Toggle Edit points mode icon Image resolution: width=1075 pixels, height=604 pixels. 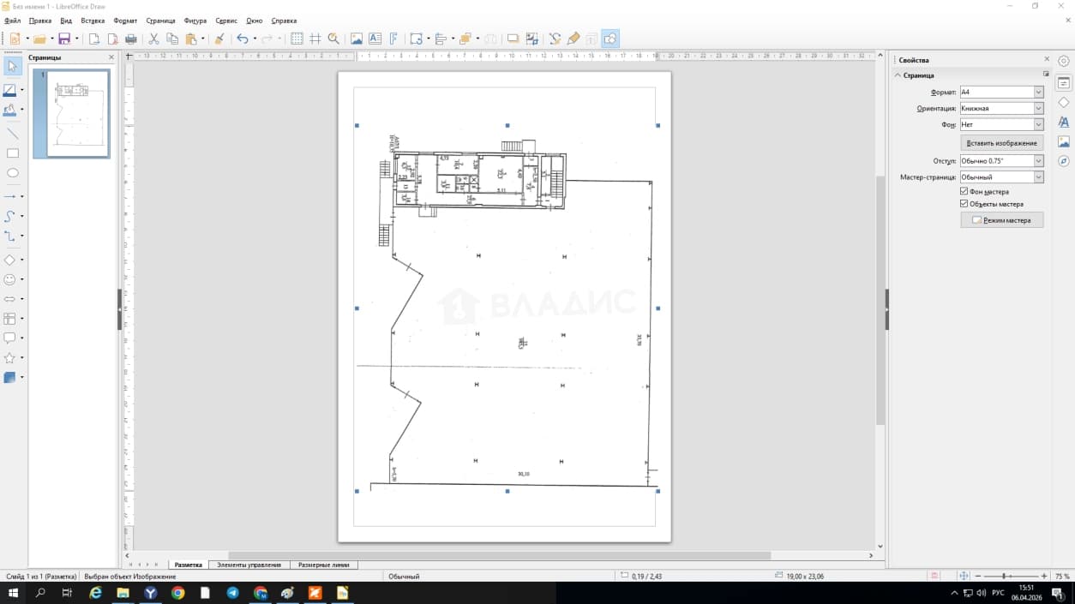coord(555,39)
